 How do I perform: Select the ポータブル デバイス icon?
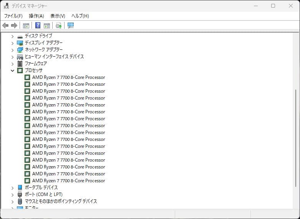[x=20, y=188]
